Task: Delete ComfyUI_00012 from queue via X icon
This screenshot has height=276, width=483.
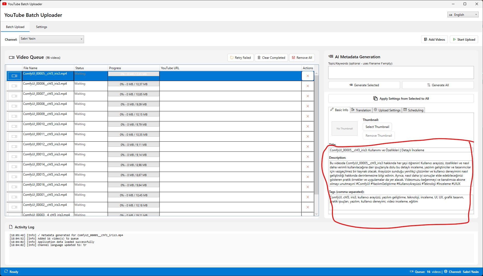Action: [x=308, y=147]
